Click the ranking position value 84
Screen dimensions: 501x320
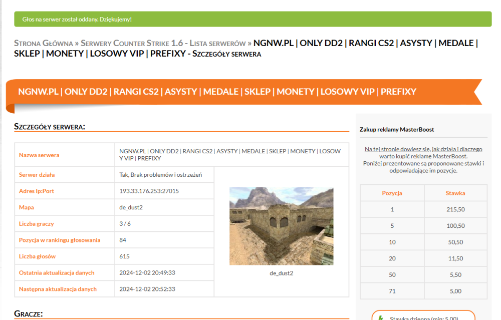(x=123, y=240)
